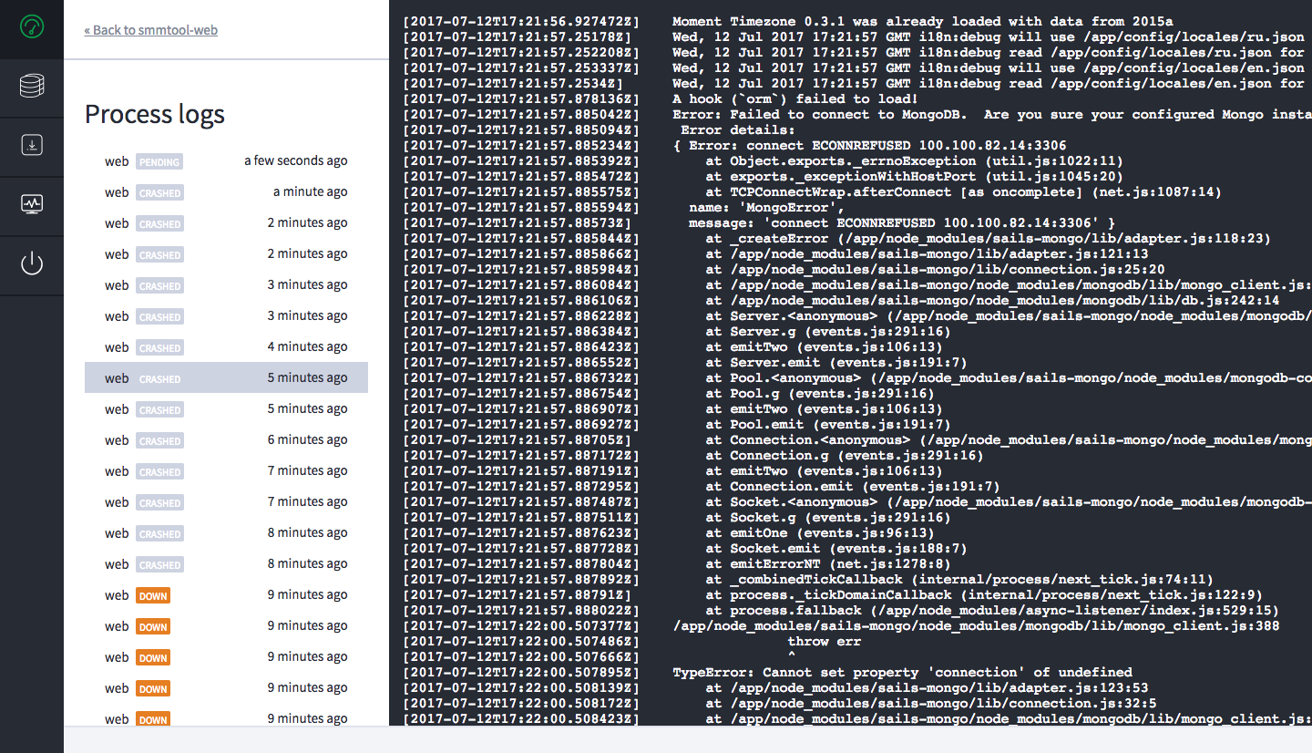The height and width of the screenshot is (753, 1312).
Task: Open web CRASHED log from 6 minutes ago
Action: [226, 440]
